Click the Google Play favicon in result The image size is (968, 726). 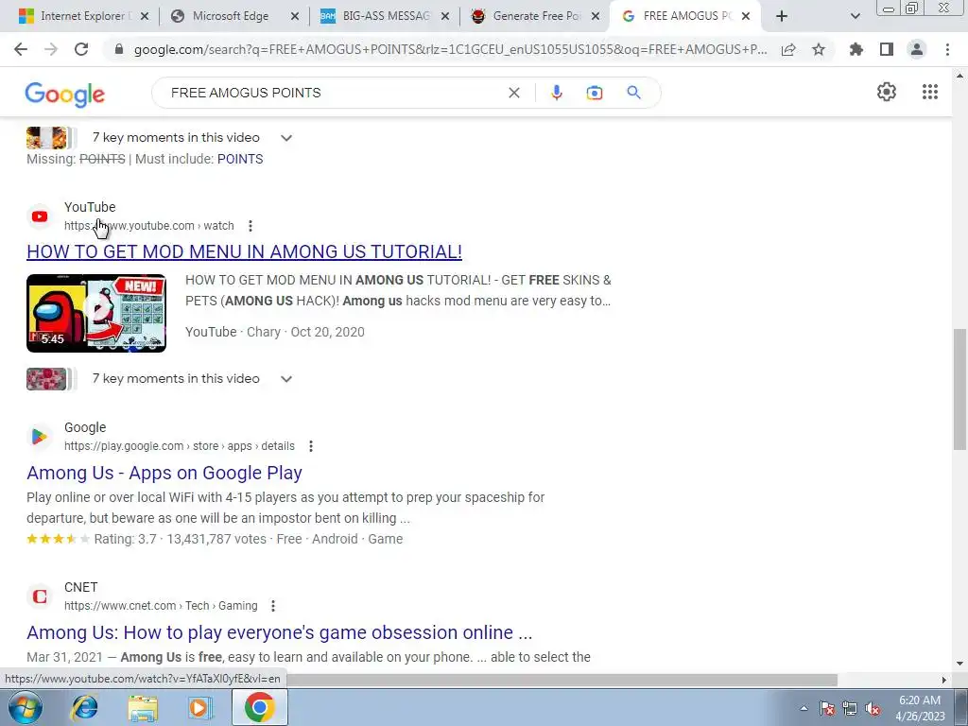(x=40, y=437)
